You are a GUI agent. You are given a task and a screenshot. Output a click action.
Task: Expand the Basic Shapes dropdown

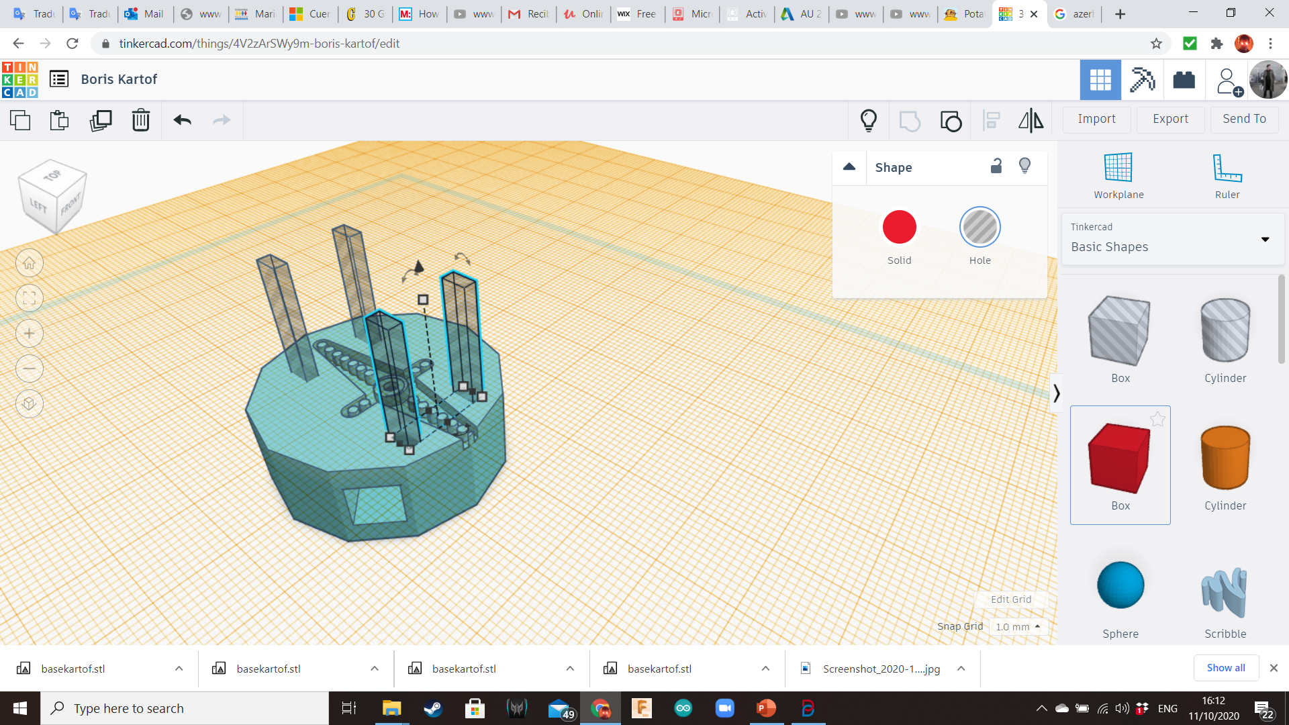[x=1265, y=239]
